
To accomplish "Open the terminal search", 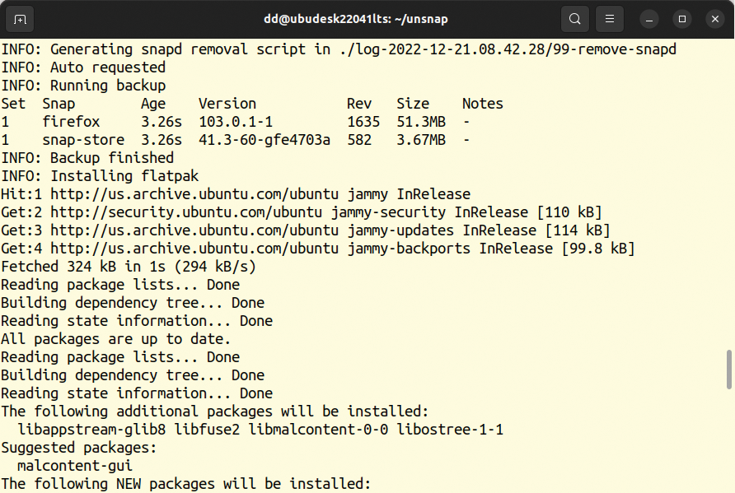I will tap(574, 19).
